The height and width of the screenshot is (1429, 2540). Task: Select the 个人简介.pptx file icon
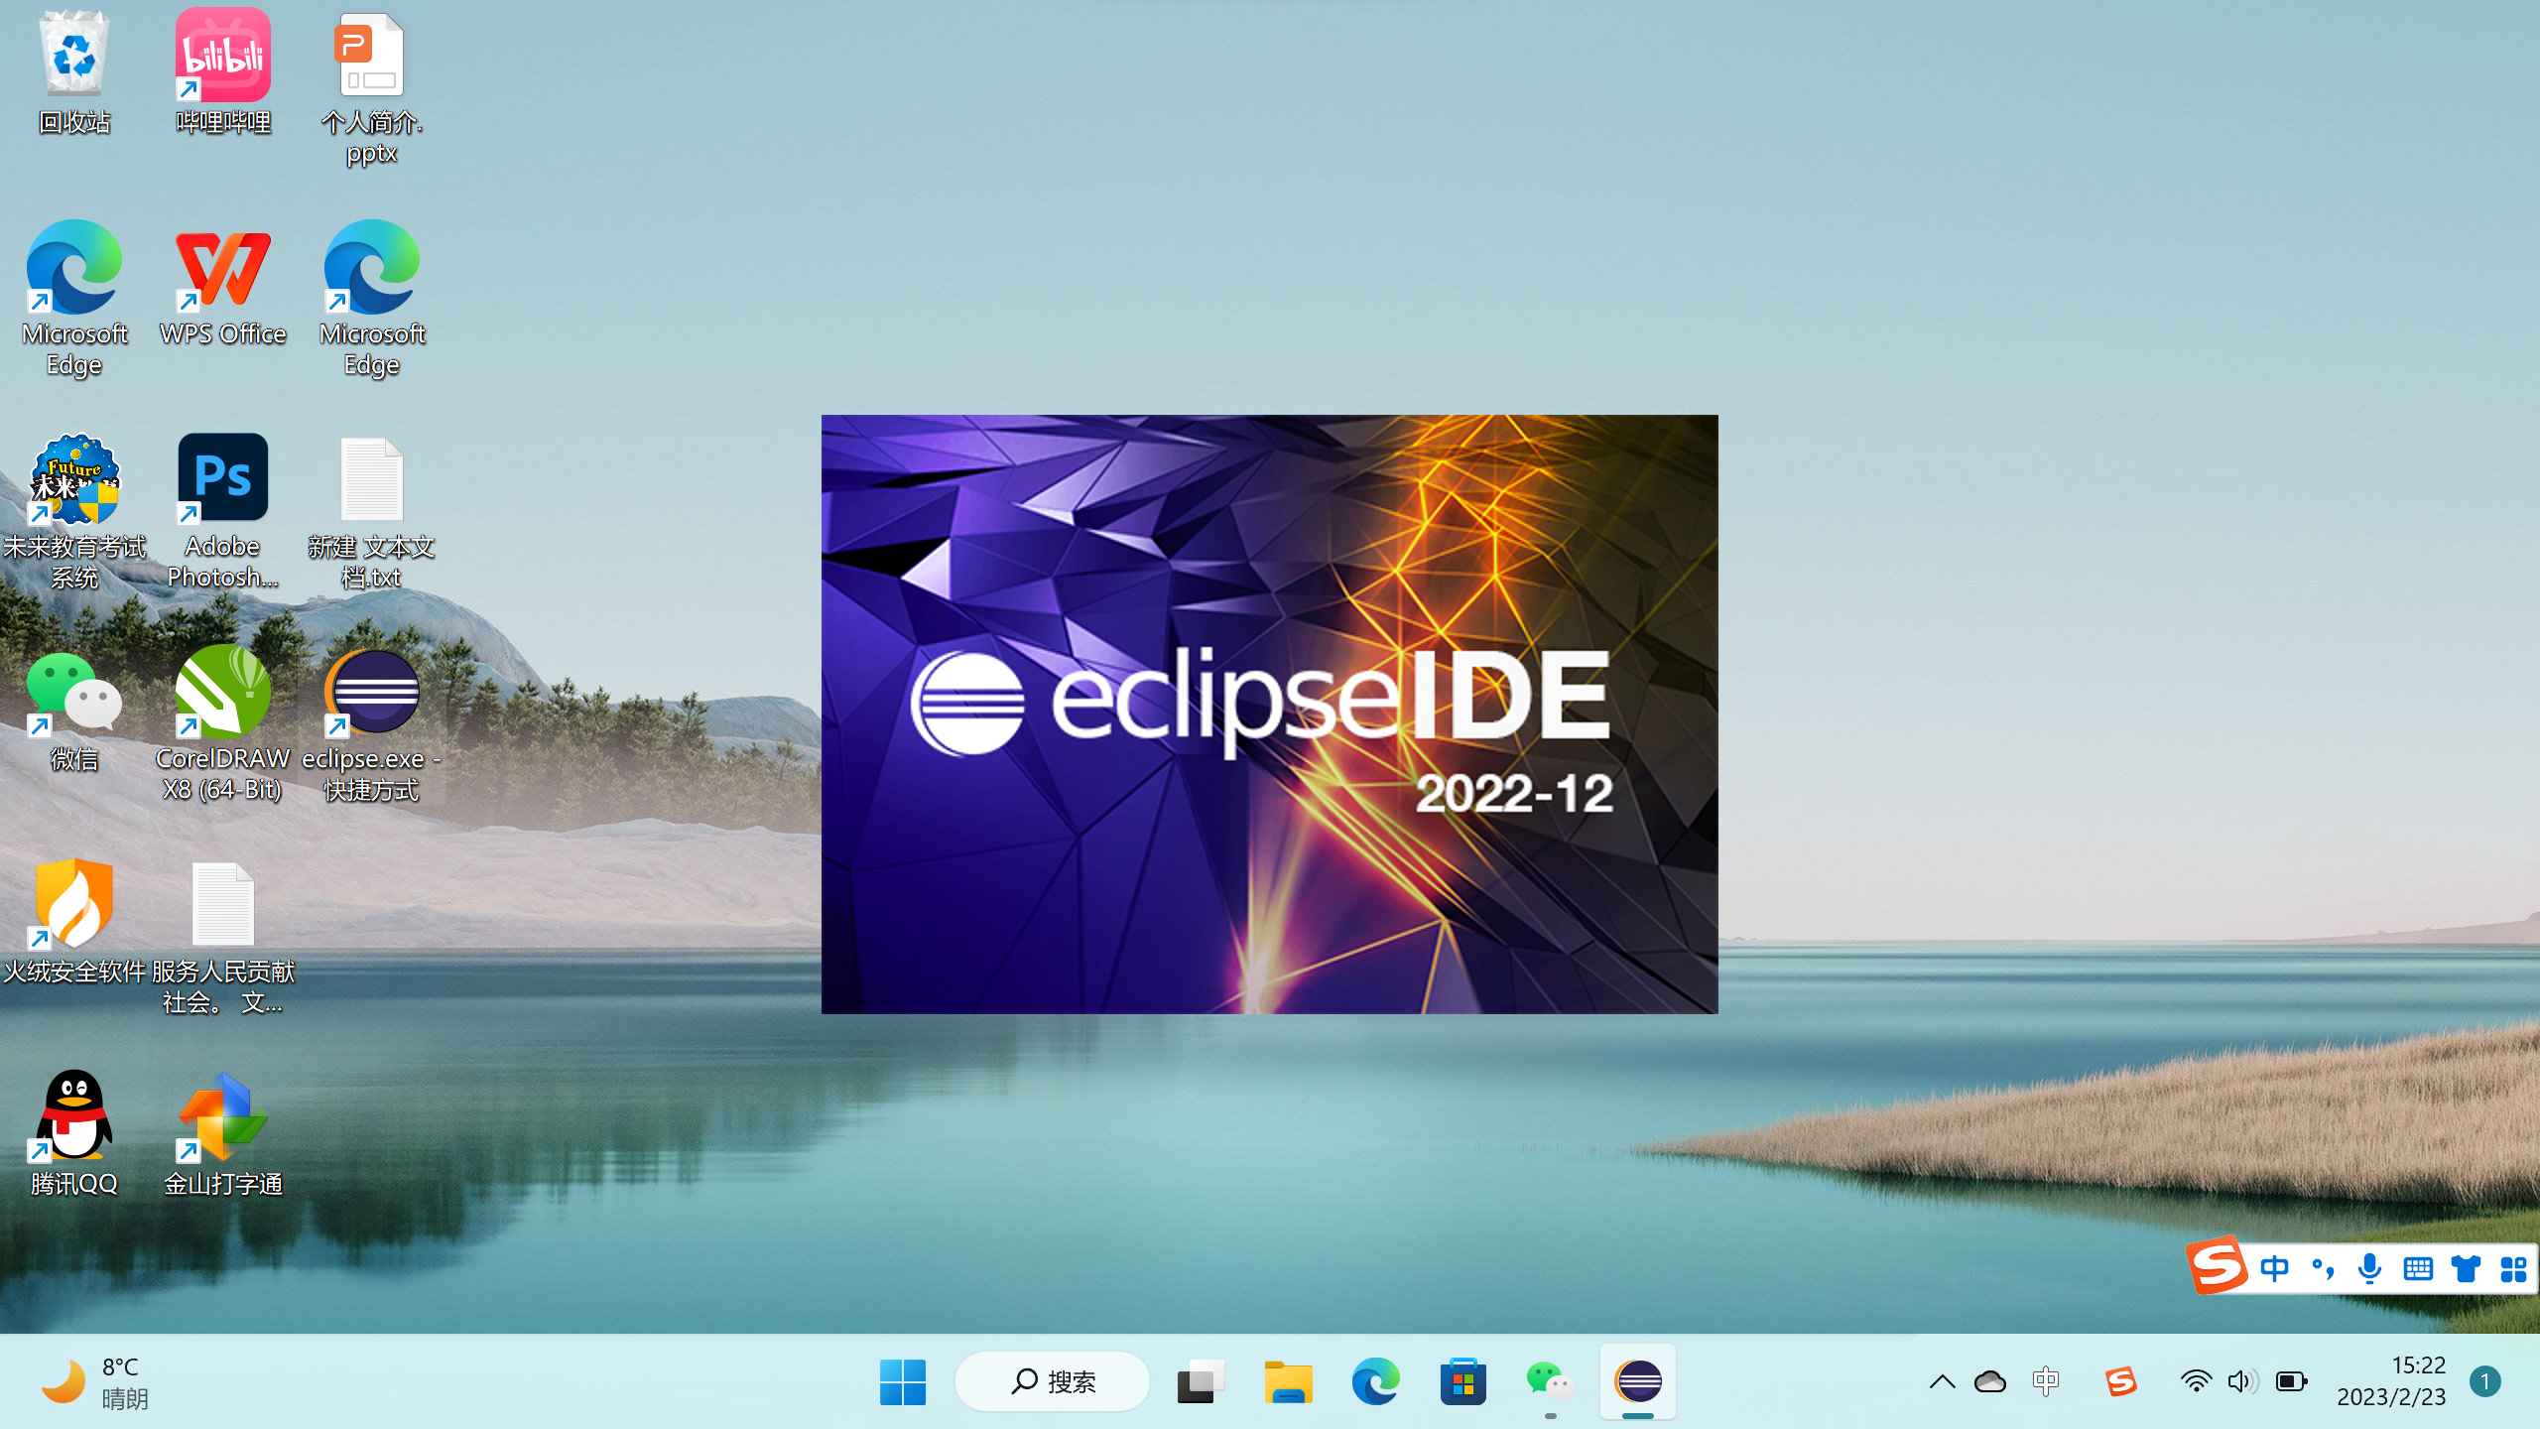[372, 87]
